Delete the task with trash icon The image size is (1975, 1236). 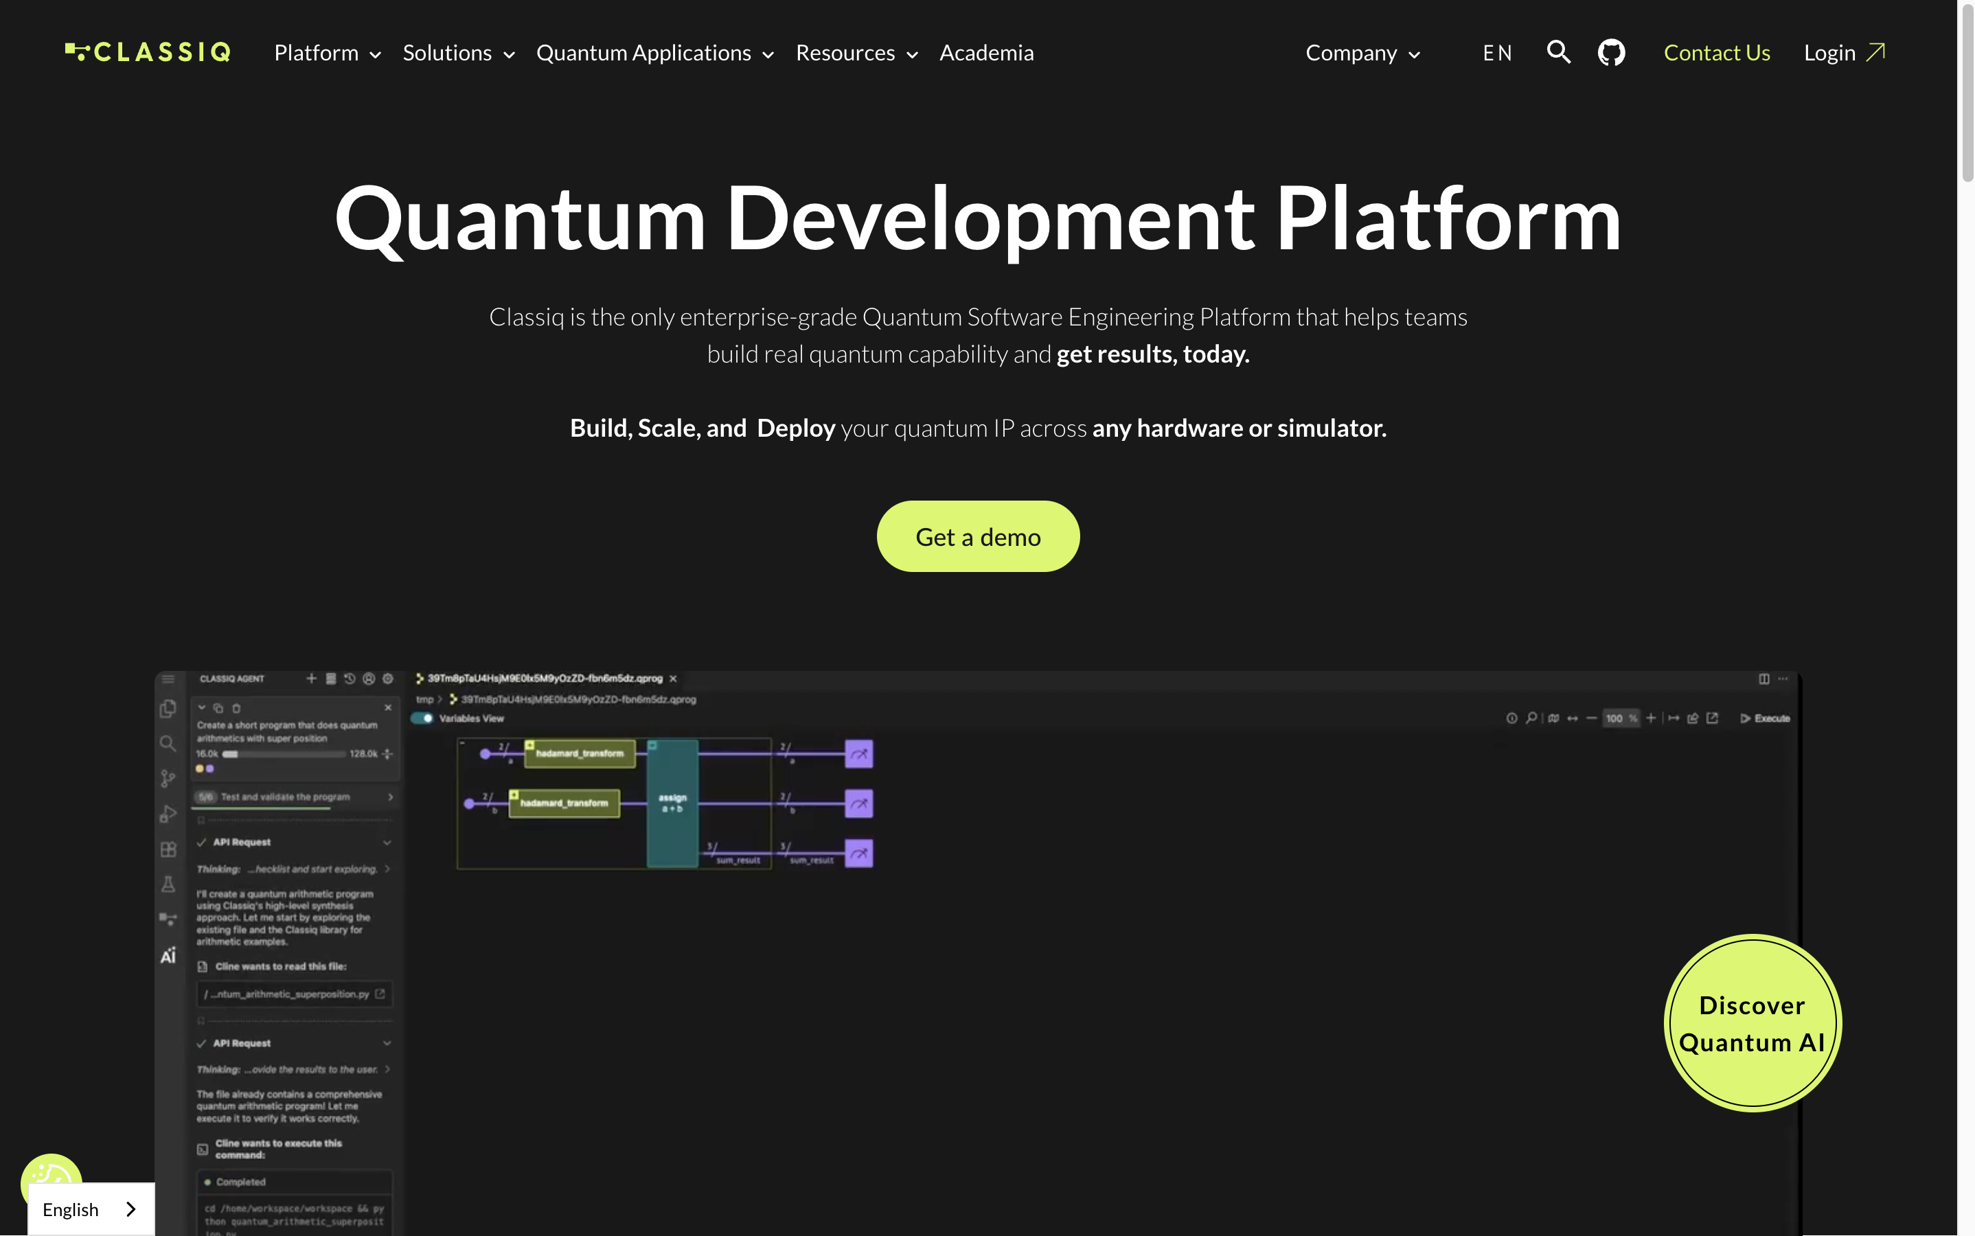[x=236, y=708]
